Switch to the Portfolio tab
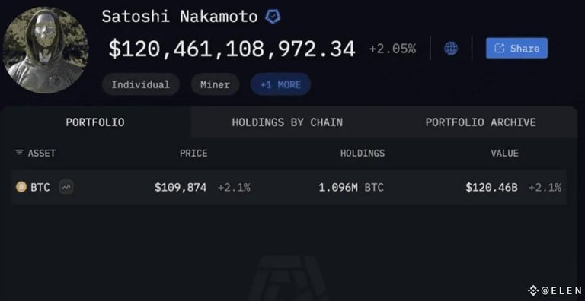585x301 pixels. click(95, 122)
